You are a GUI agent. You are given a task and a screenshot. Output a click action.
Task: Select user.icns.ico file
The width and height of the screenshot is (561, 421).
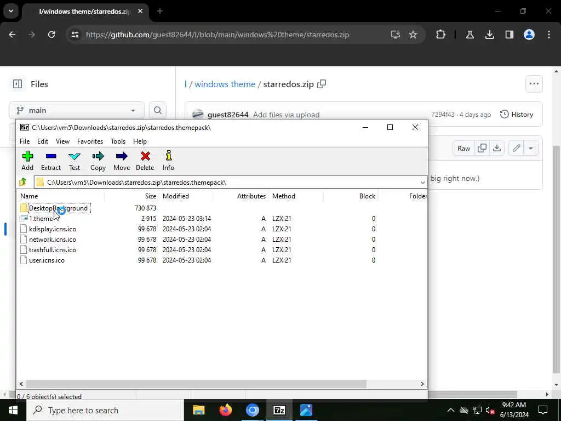[47, 260]
